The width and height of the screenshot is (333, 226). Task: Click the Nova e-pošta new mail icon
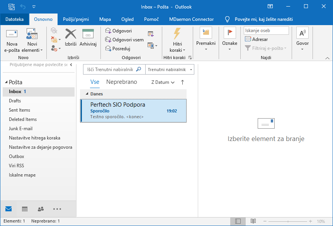tap(12, 35)
